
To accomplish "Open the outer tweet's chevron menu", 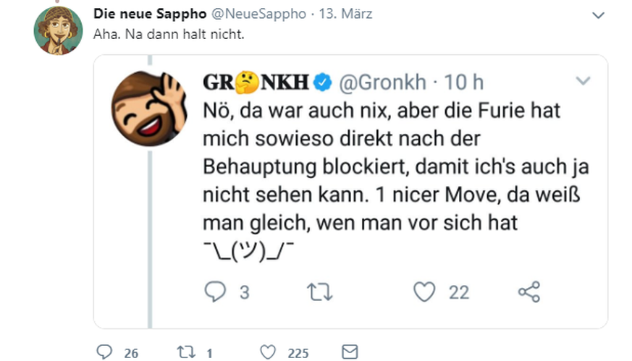I will [598, 15].
